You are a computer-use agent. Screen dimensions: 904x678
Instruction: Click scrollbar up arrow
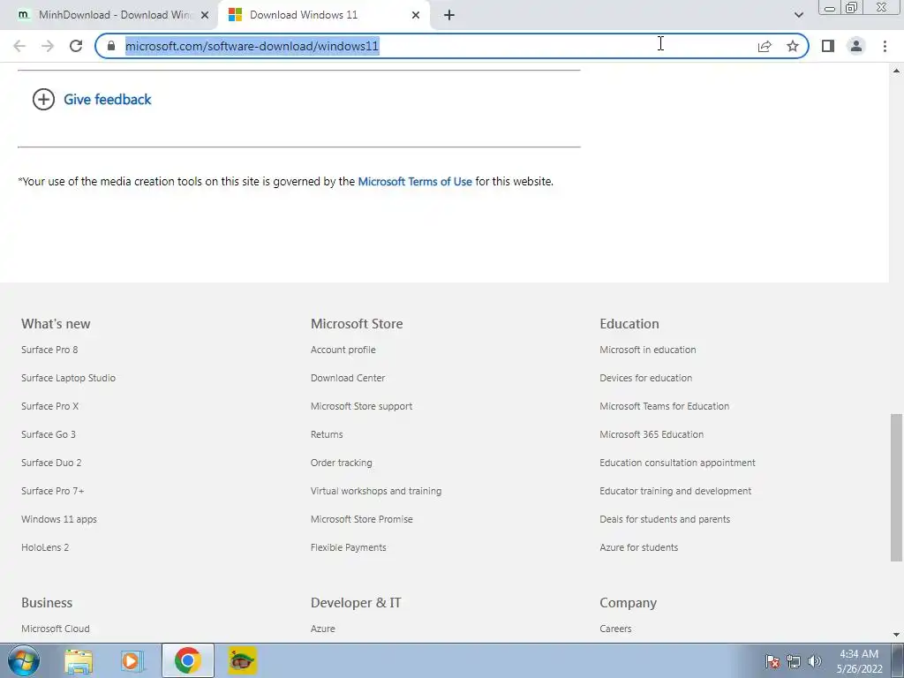pos(896,71)
